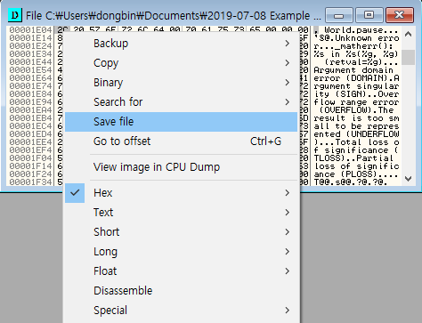The image size is (422, 323).
Task: Open the Copy submenu
Action: 181,63
